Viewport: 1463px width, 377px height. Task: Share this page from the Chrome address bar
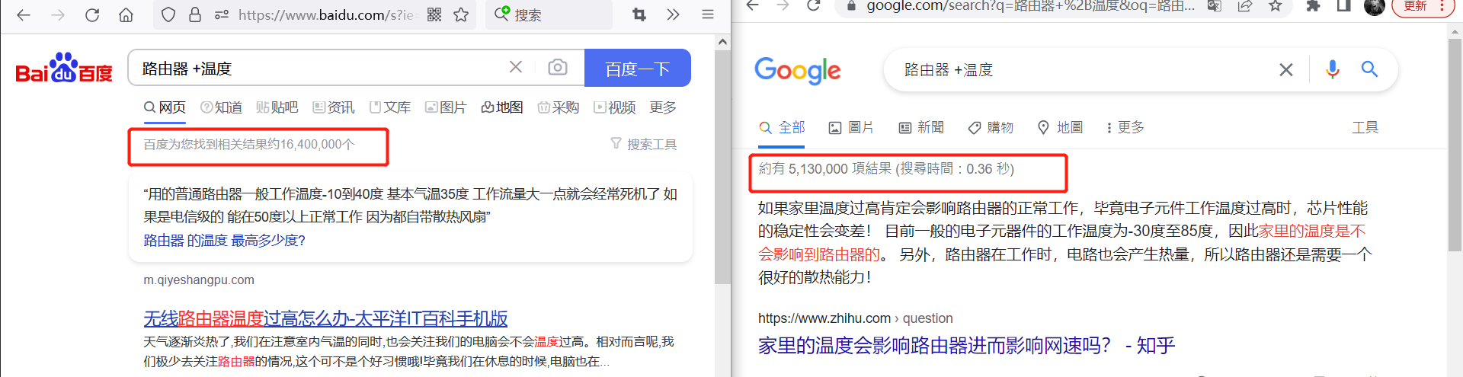[1245, 5]
